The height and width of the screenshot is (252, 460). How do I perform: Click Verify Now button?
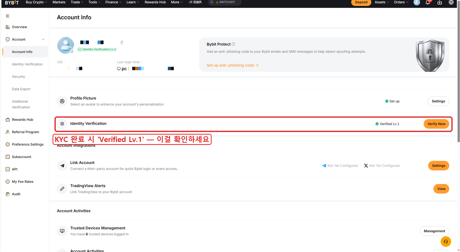click(x=436, y=124)
